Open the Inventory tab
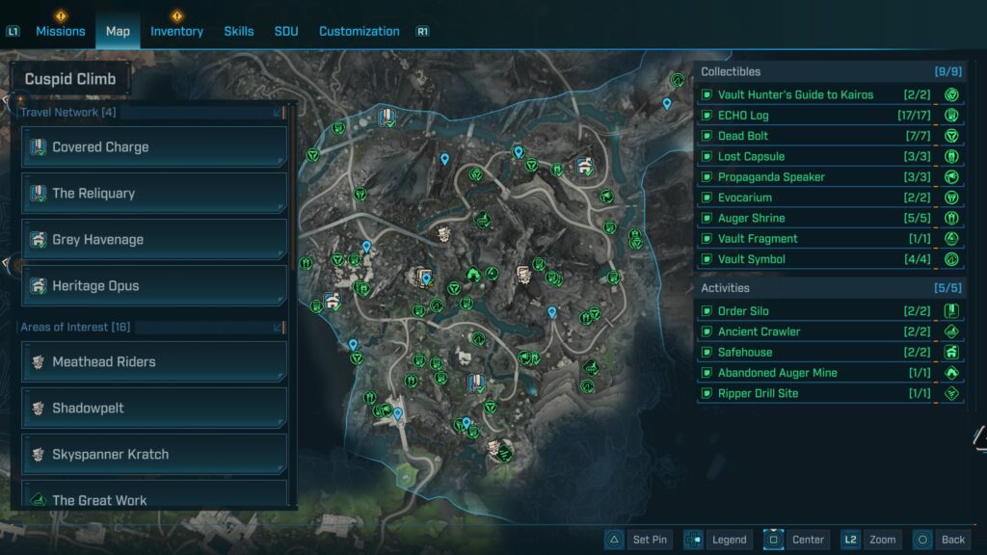Image resolution: width=987 pixels, height=555 pixels. 176,31
